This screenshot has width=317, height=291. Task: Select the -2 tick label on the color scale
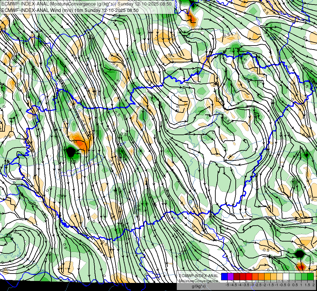(x=264, y=285)
